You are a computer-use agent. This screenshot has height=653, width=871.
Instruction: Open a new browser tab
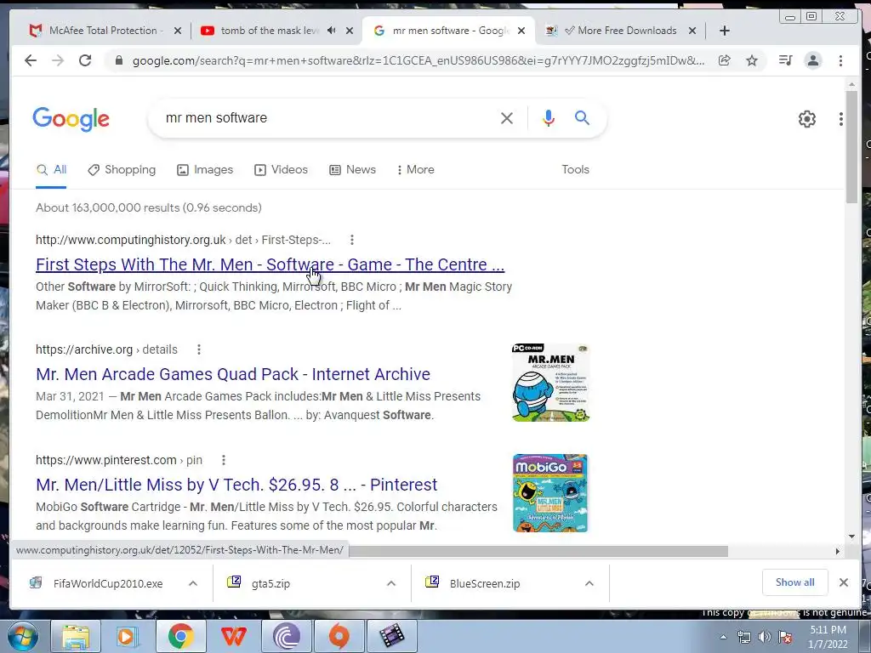click(x=725, y=31)
